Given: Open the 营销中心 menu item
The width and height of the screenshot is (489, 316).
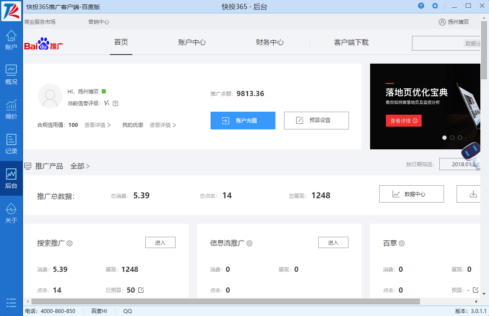Looking at the screenshot, I should 99,22.
